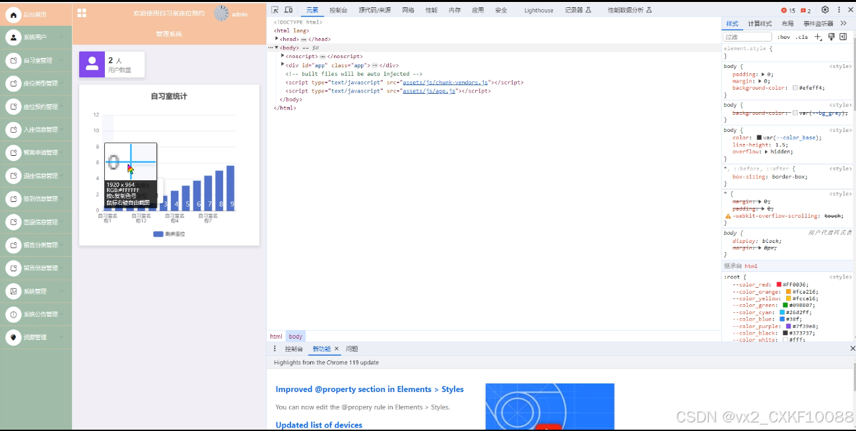Viewport: 856px width, 431px height.
Task: Expand the noscript element node
Action: pos(282,56)
